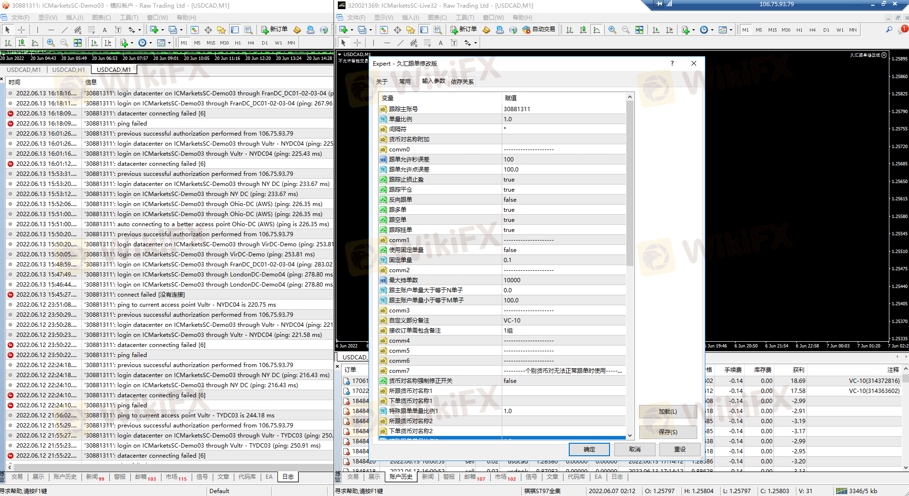Expand indicators dropdown arrow in left window
Viewport: 909px width, 496px height.
click(x=132, y=43)
